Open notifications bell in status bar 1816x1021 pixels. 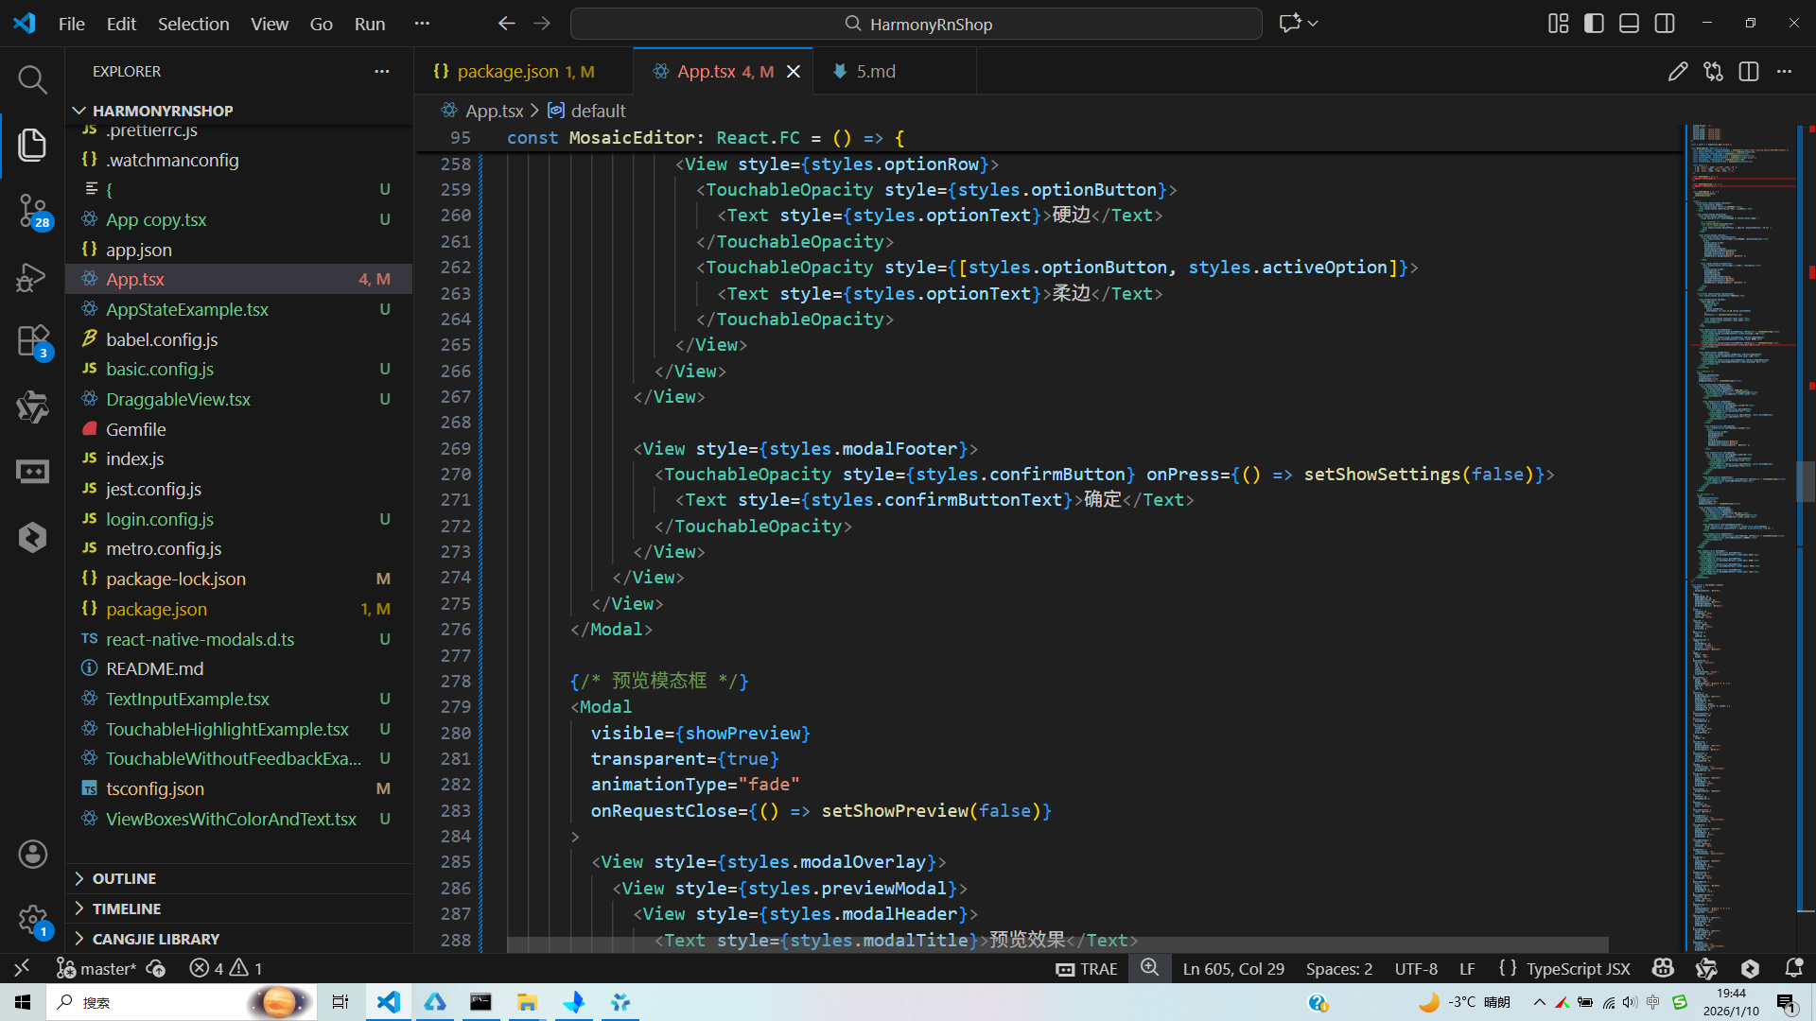(x=1793, y=968)
